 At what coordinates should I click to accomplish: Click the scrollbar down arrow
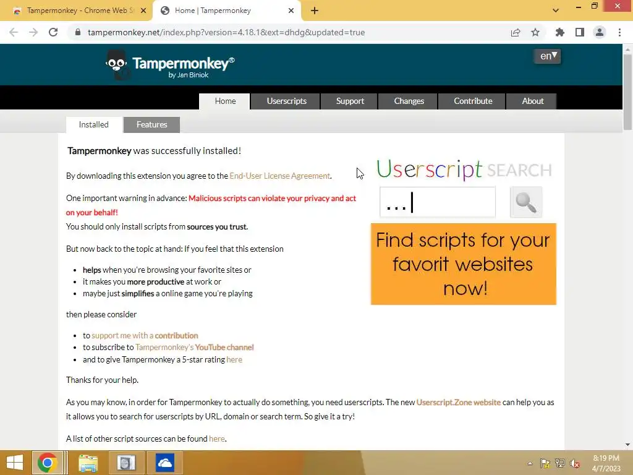[627, 445]
